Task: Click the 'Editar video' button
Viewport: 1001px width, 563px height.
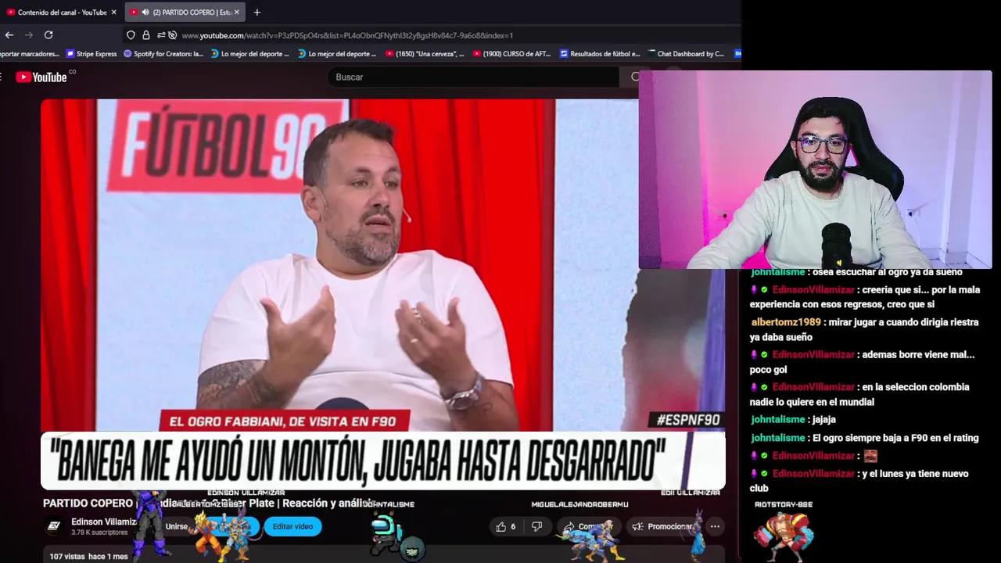Action: (x=292, y=526)
